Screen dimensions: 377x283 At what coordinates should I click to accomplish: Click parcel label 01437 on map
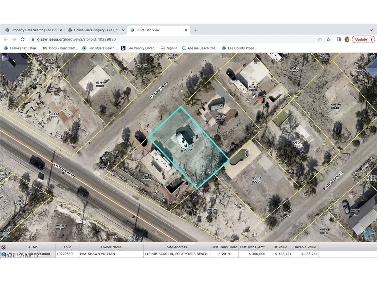pos(220,118)
